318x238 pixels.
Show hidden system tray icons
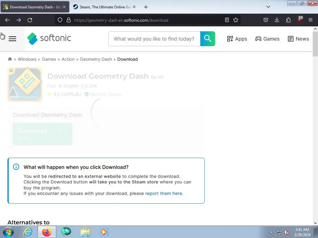click(271, 232)
